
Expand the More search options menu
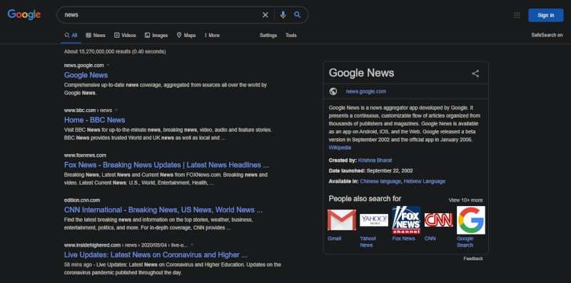[x=212, y=35]
